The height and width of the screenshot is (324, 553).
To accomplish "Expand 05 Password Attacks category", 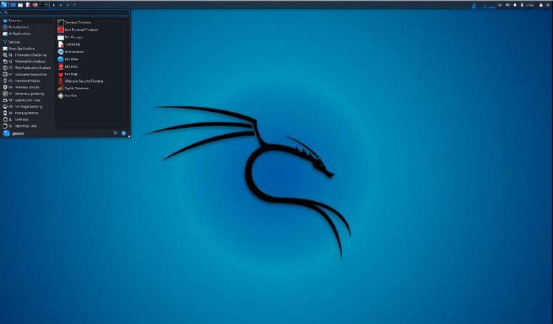I will pyautogui.click(x=27, y=80).
